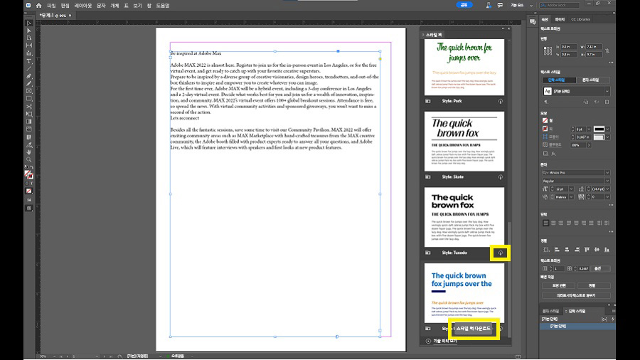The width and height of the screenshot is (640, 360).
Task: Select the reference point grid
Action: (x=548, y=51)
